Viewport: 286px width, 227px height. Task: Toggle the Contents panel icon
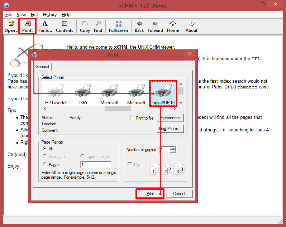pyautogui.click(x=65, y=26)
